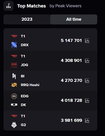Click the Top Matches podium icon
105x136 pixels.
coord(8,6)
